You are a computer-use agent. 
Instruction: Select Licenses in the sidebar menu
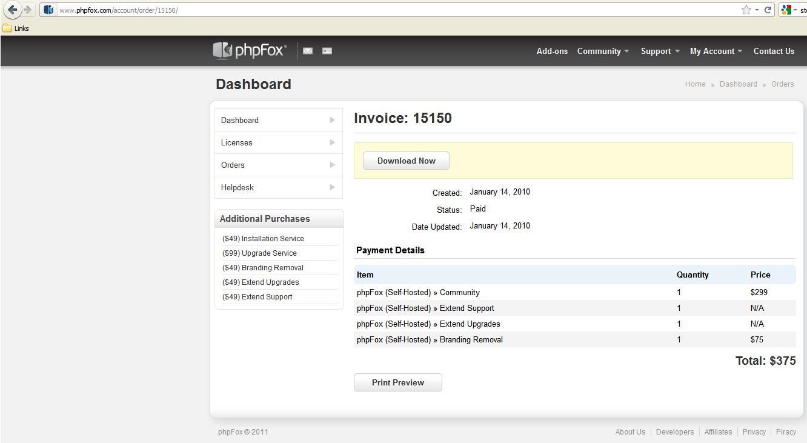coord(279,142)
